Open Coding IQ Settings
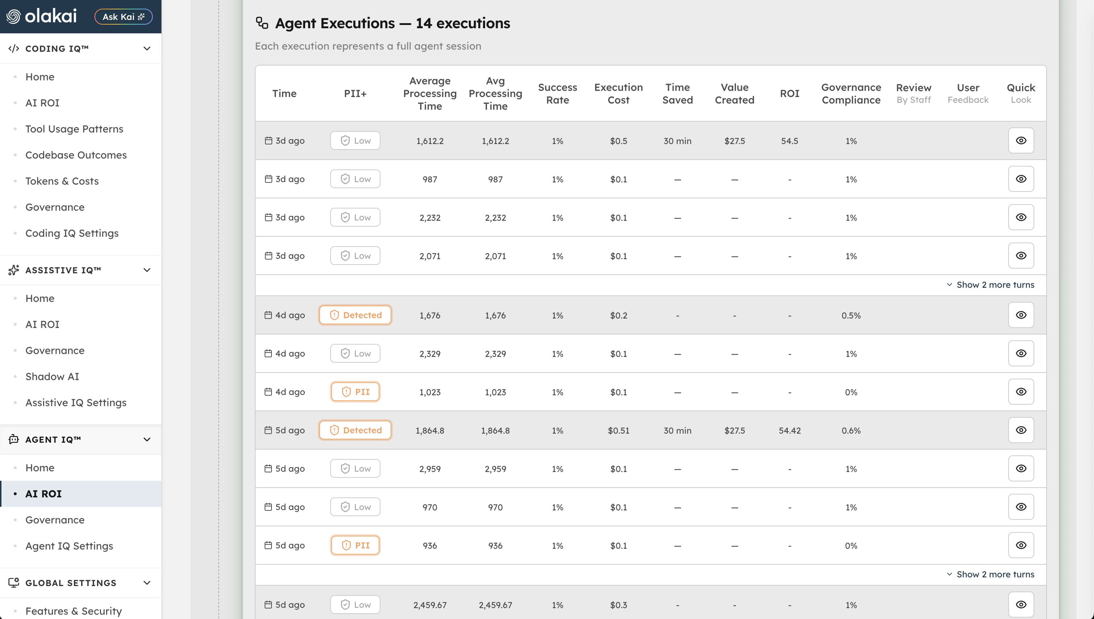1094x619 pixels. coord(72,233)
